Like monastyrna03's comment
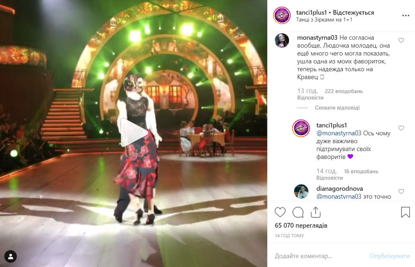415x267 pixels. [x=401, y=40]
